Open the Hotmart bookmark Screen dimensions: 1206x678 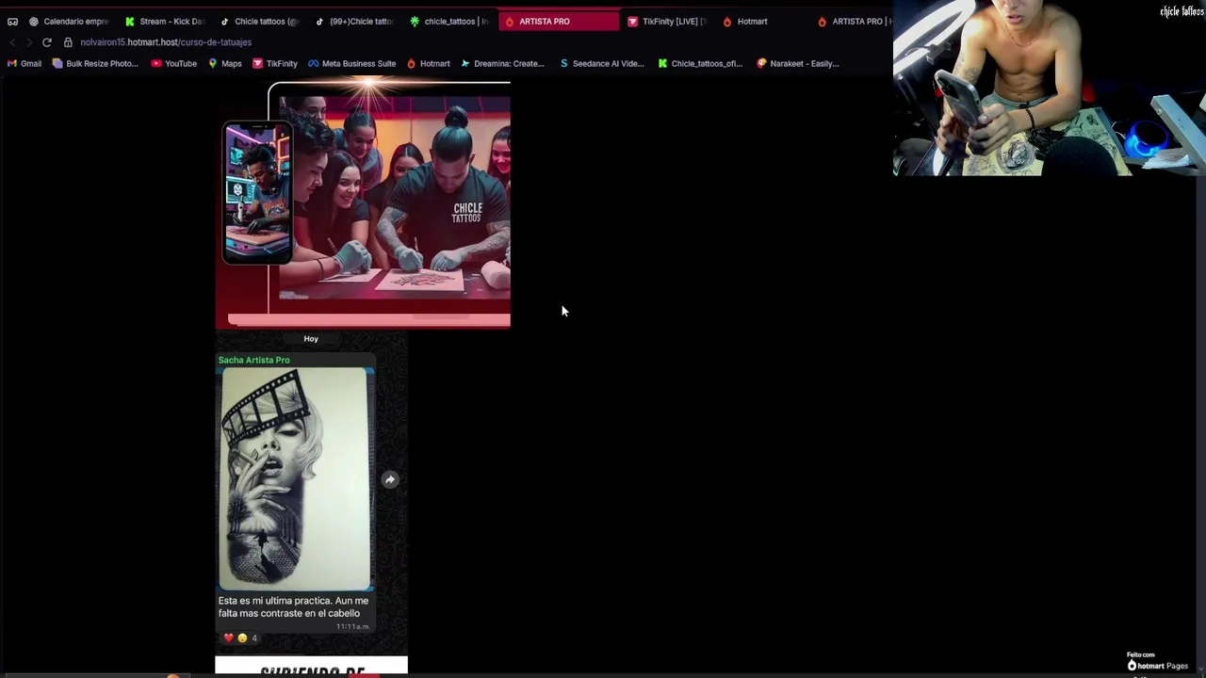click(x=428, y=63)
